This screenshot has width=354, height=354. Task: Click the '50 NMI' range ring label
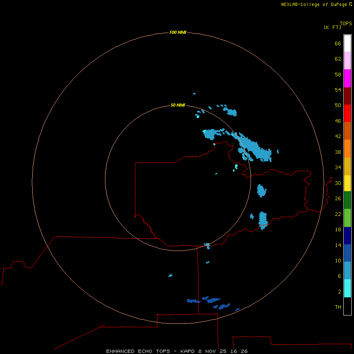[178, 105]
